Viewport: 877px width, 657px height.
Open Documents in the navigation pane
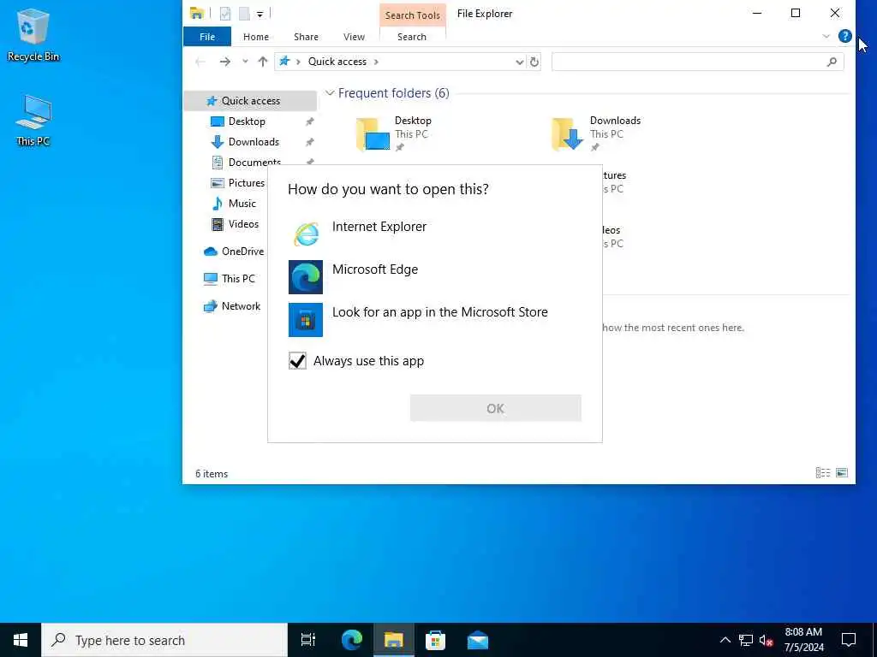tap(254, 162)
